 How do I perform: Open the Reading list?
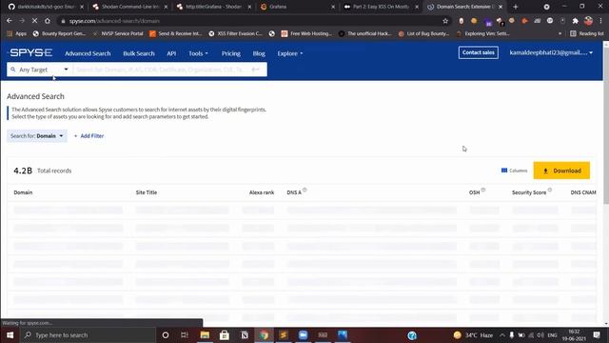(587, 34)
